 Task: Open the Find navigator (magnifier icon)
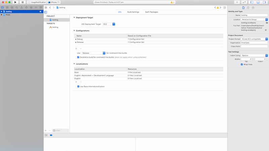click(16, 7)
